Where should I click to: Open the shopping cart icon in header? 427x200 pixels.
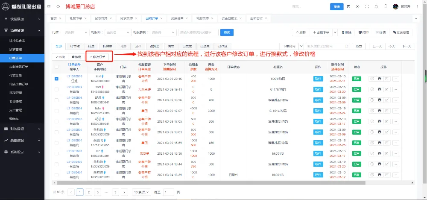coord(348,7)
